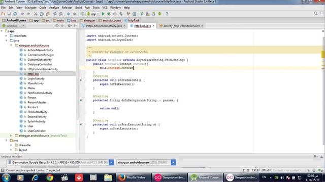This screenshot has width=325, height=182.
Task: Click CRLF line separator in status bar
Action: pos(255,170)
